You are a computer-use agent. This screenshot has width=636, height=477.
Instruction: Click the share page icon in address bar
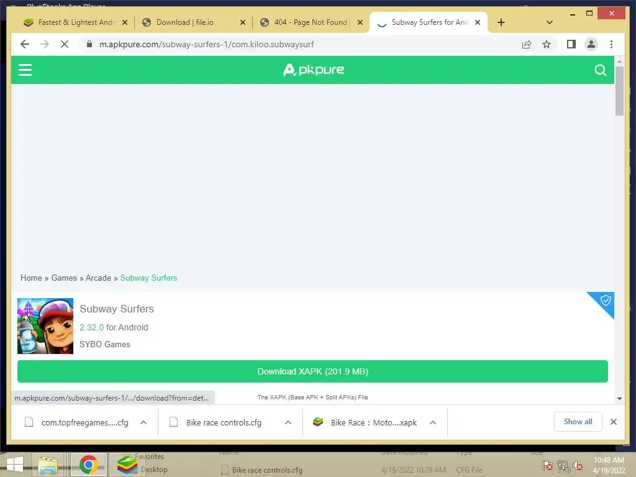[527, 44]
